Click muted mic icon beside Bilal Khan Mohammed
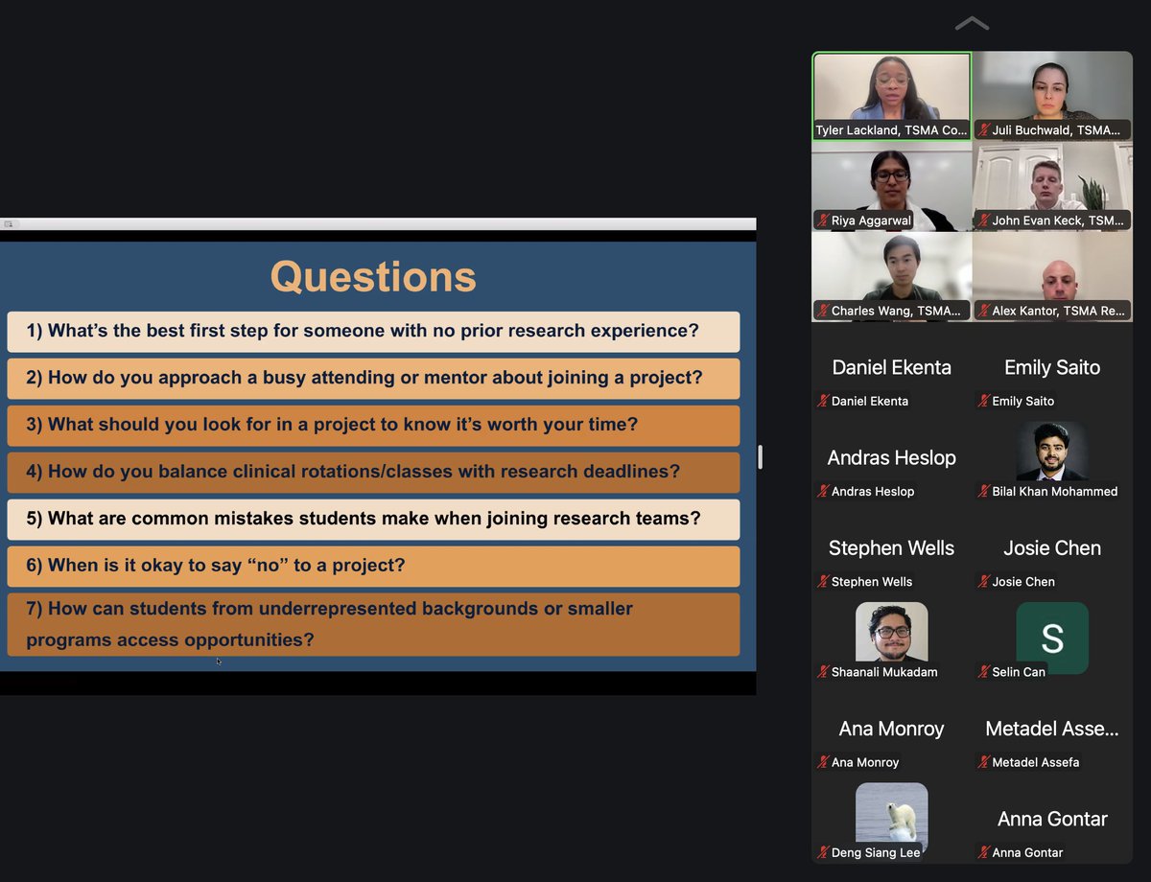The height and width of the screenshot is (882, 1151). (983, 491)
